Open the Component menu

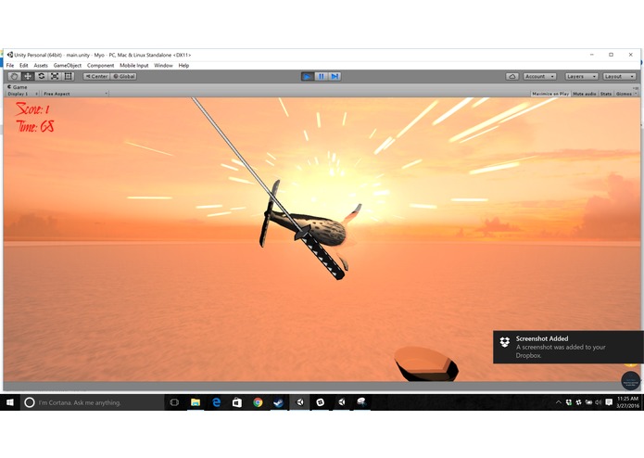[x=101, y=65]
